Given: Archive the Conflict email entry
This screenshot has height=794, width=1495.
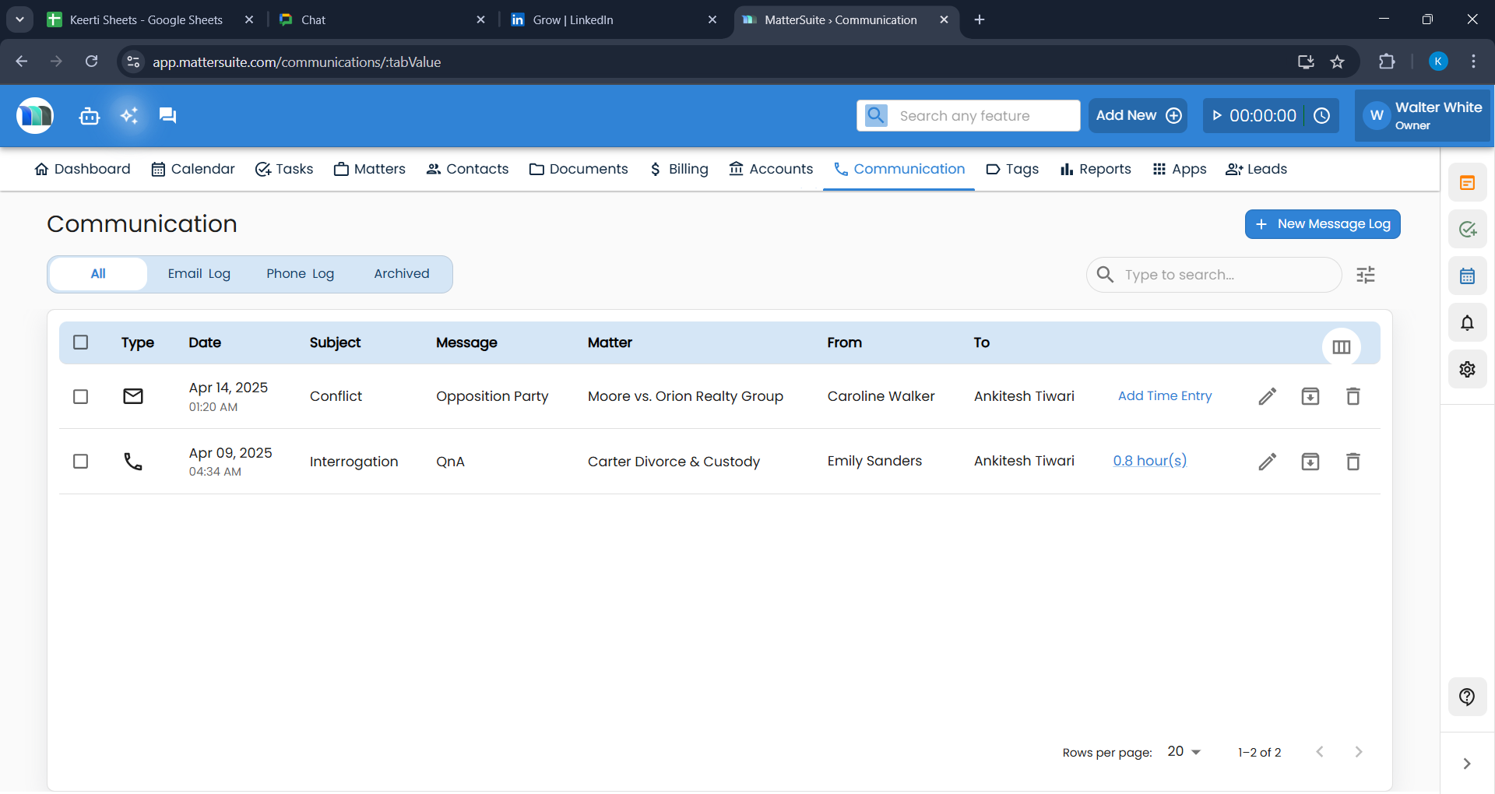Looking at the screenshot, I should (x=1310, y=396).
